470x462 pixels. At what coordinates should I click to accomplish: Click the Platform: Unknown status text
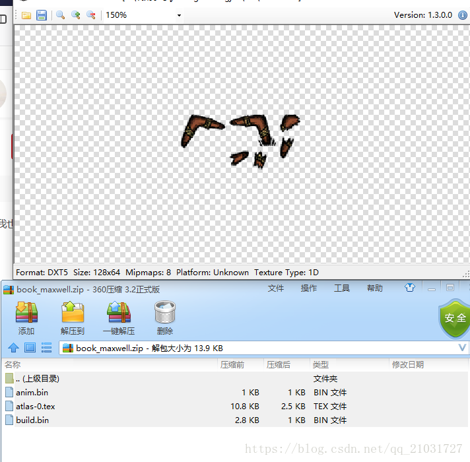coord(212,273)
